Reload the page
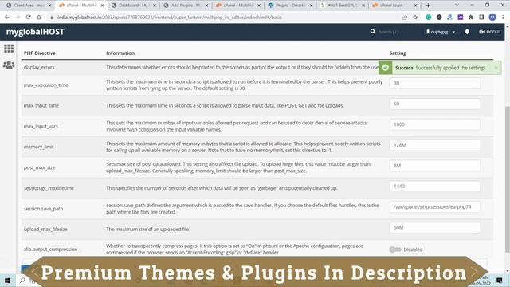This screenshot has height=287, width=510. (29, 18)
